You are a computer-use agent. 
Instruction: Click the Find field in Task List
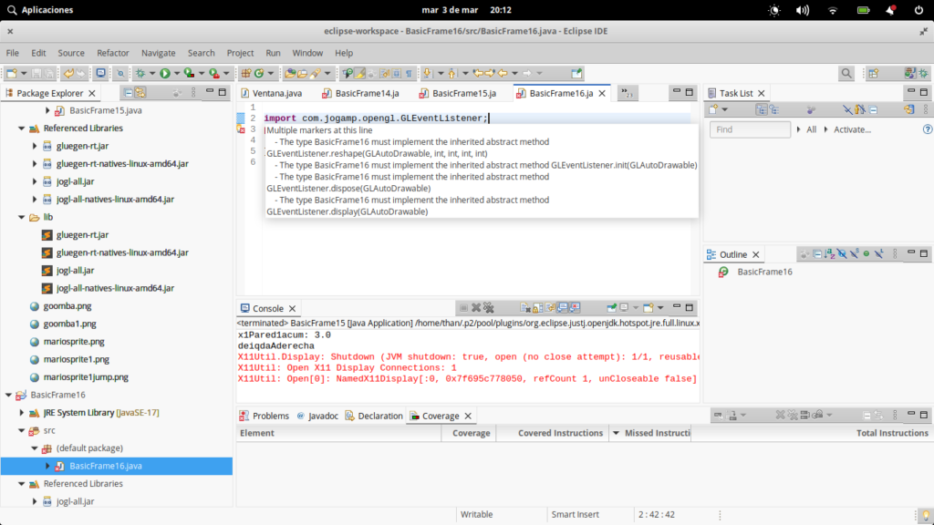pos(747,129)
